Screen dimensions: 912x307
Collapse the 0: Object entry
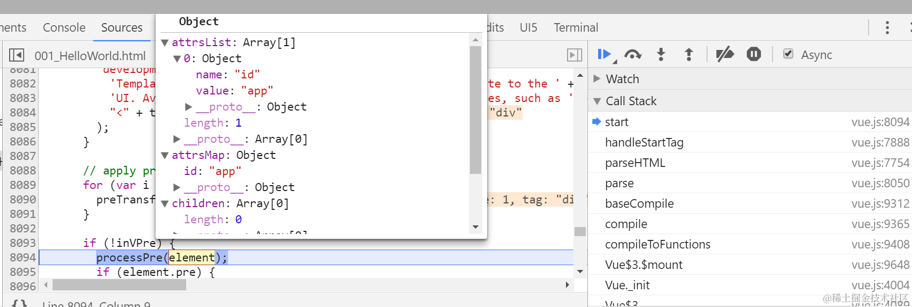(177, 59)
